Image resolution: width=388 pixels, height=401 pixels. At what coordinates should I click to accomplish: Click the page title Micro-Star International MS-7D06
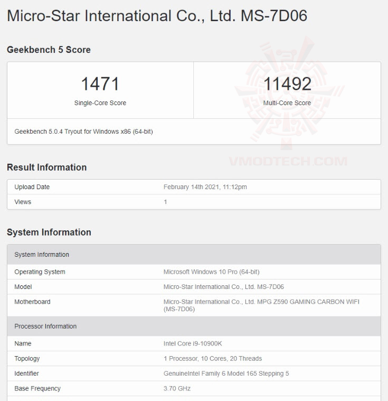(x=157, y=16)
